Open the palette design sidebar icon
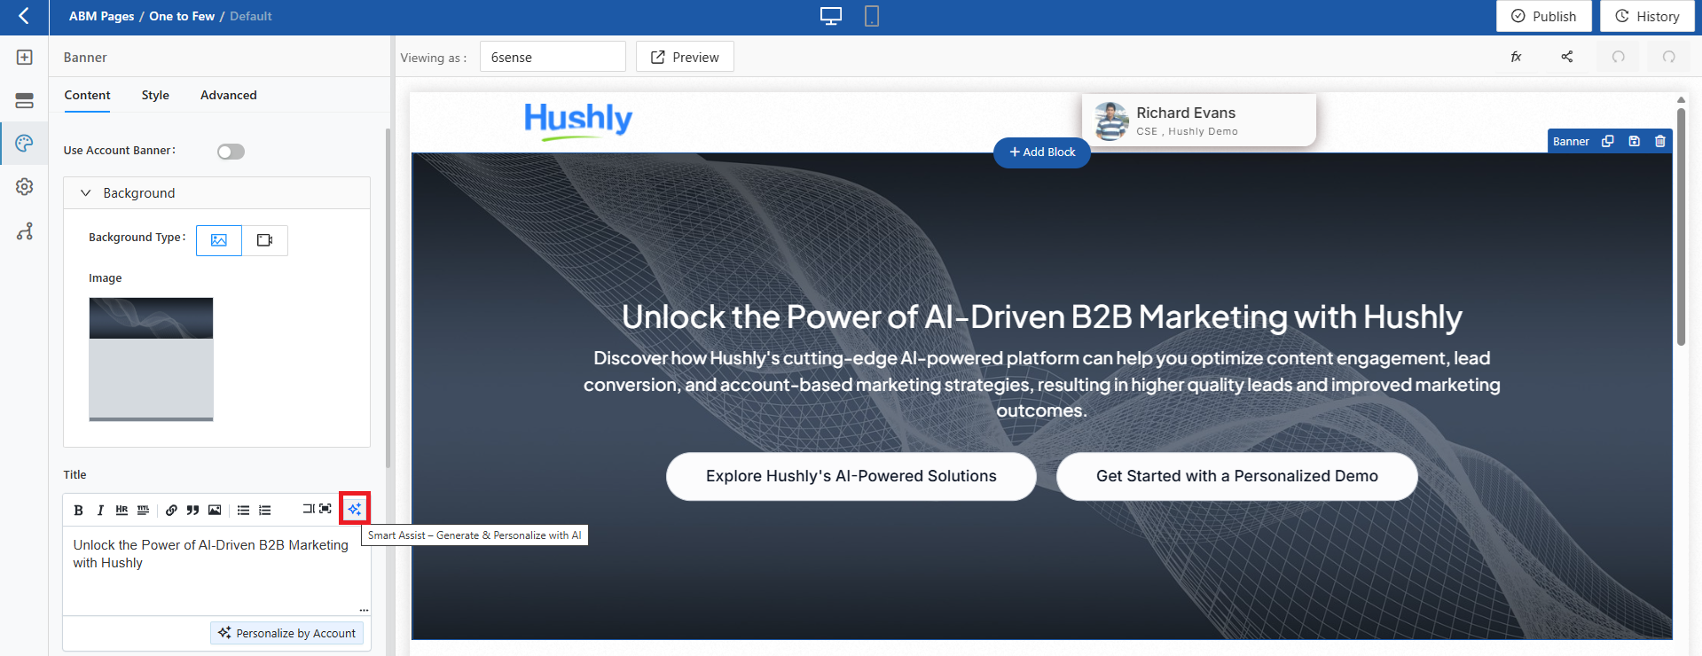This screenshot has width=1702, height=656. click(x=25, y=144)
